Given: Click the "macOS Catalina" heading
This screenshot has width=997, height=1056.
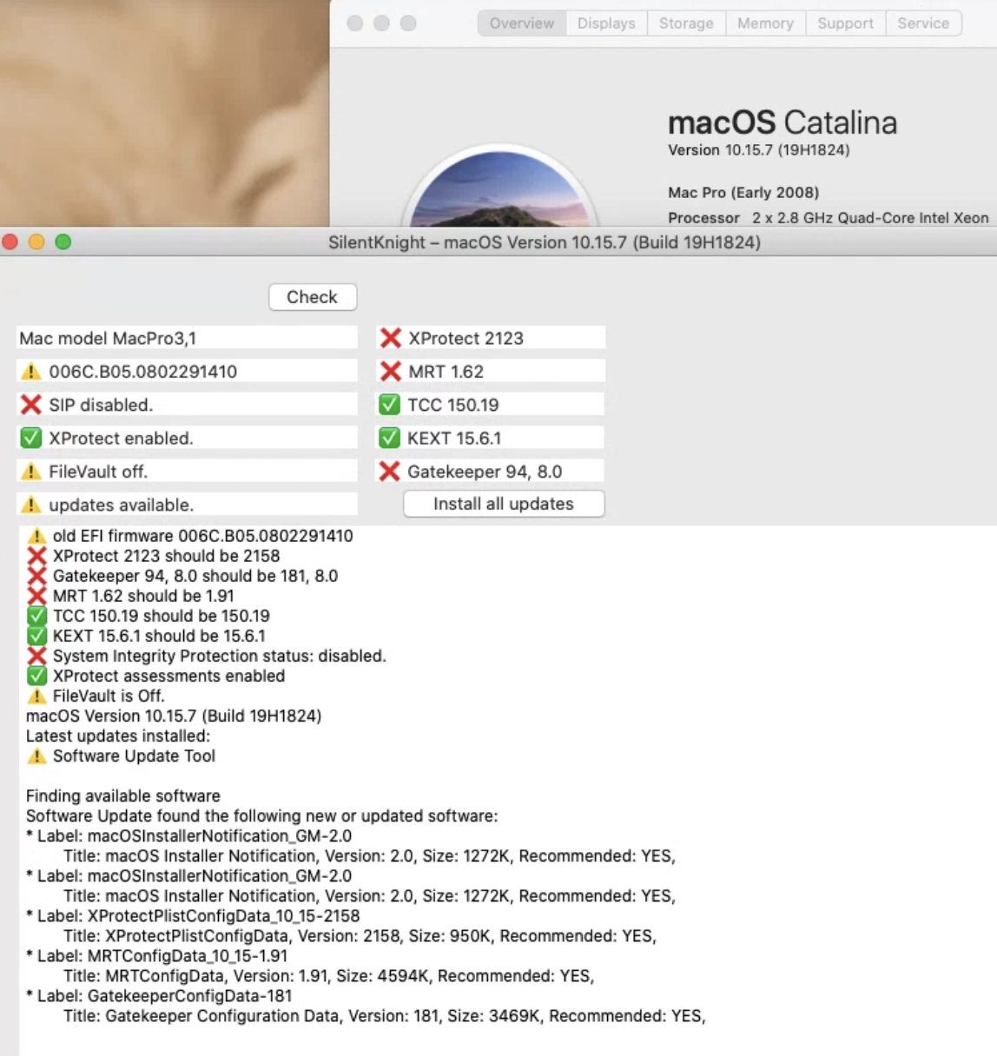Looking at the screenshot, I should (x=782, y=122).
